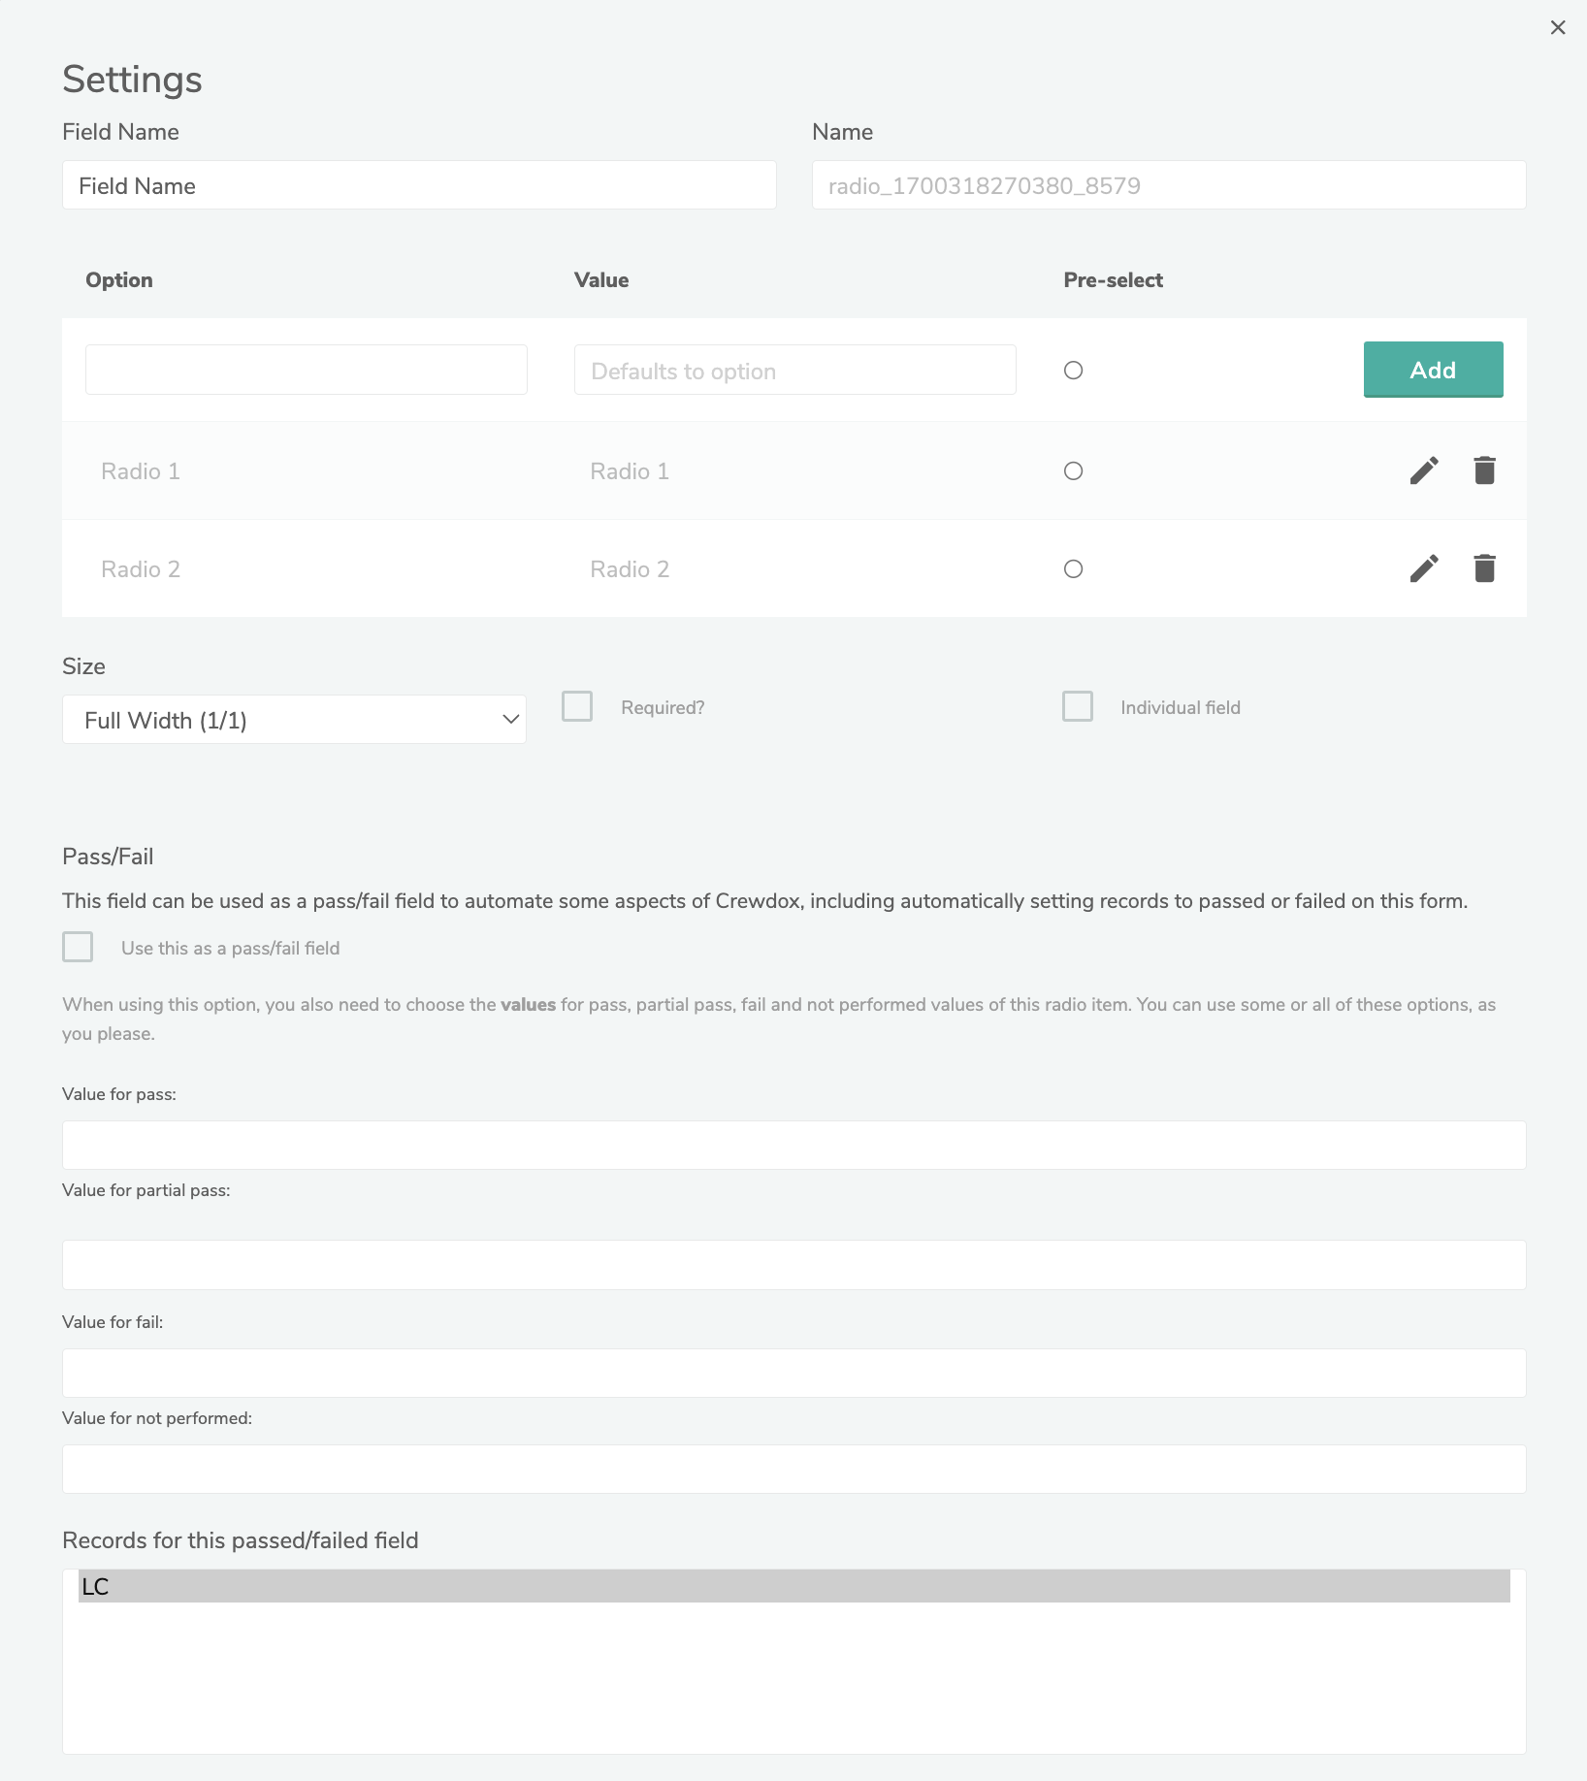Focus the 'Value for fail' input

coord(793,1374)
